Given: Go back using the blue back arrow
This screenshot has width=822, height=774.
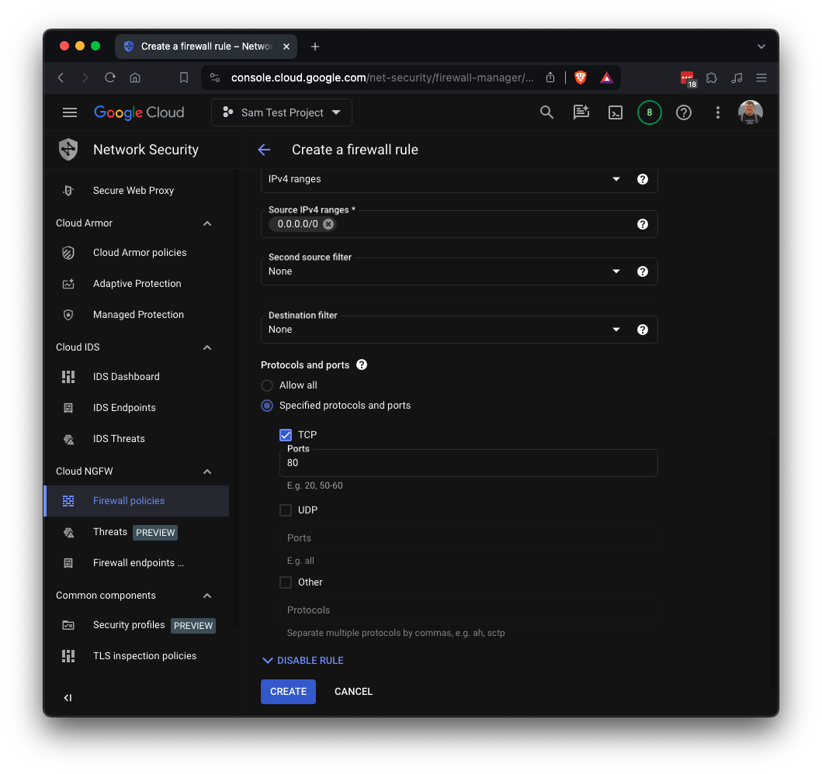Looking at the screenshot, I should coord(264,150).
